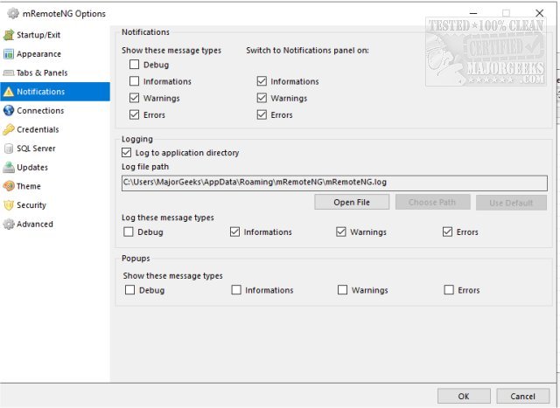Disable switching to panel on Informations
This screenshot has width=560, height=408.
(262, 81)
